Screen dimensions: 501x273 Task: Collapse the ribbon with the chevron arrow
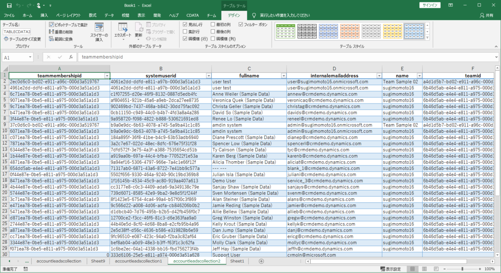coord(496,46)
